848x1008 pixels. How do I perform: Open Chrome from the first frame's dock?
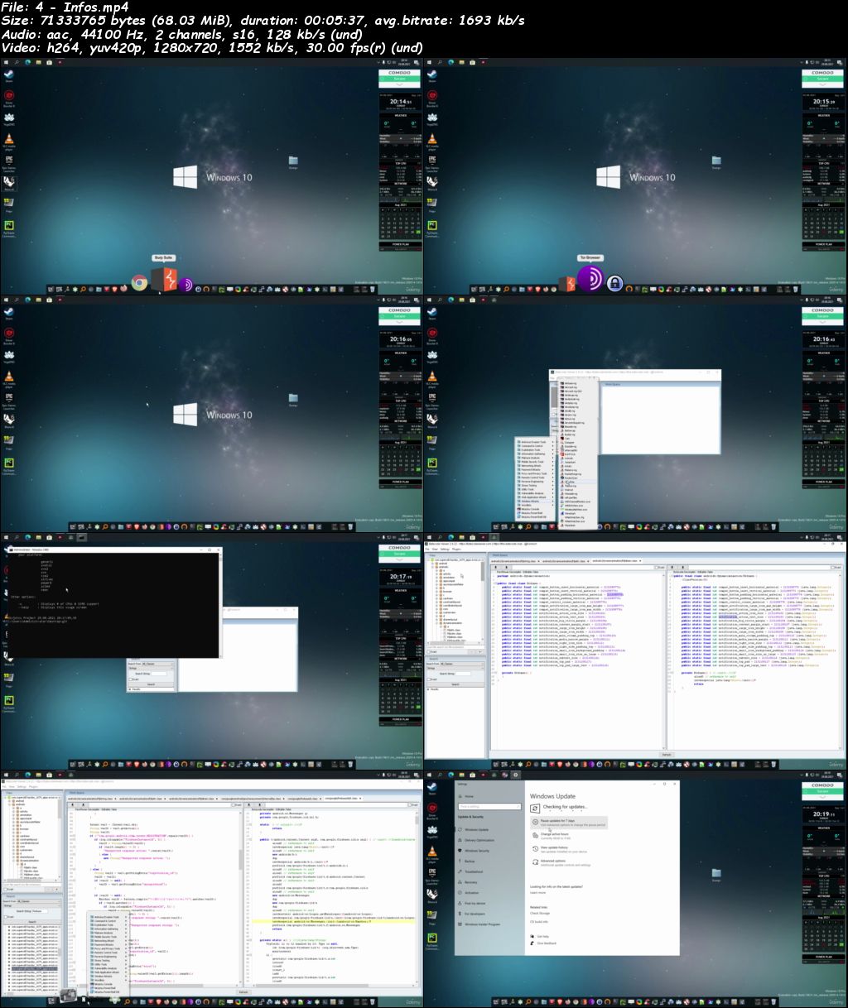(x=140, y=283)
